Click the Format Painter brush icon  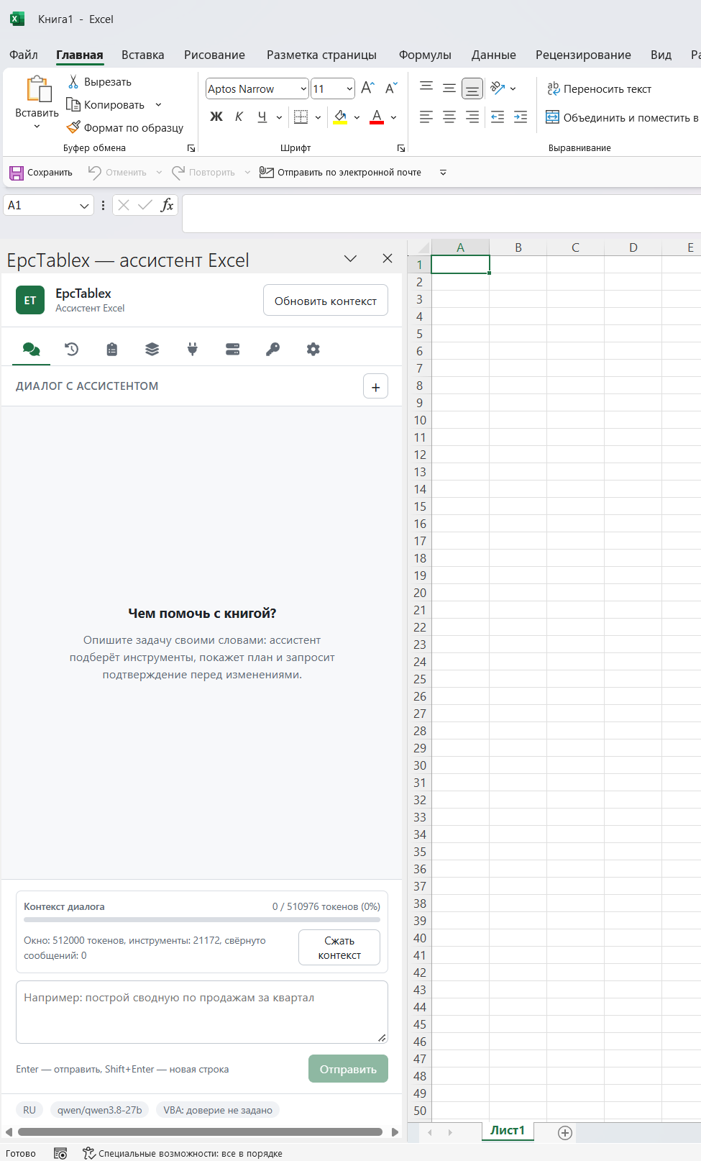[73, 127]
